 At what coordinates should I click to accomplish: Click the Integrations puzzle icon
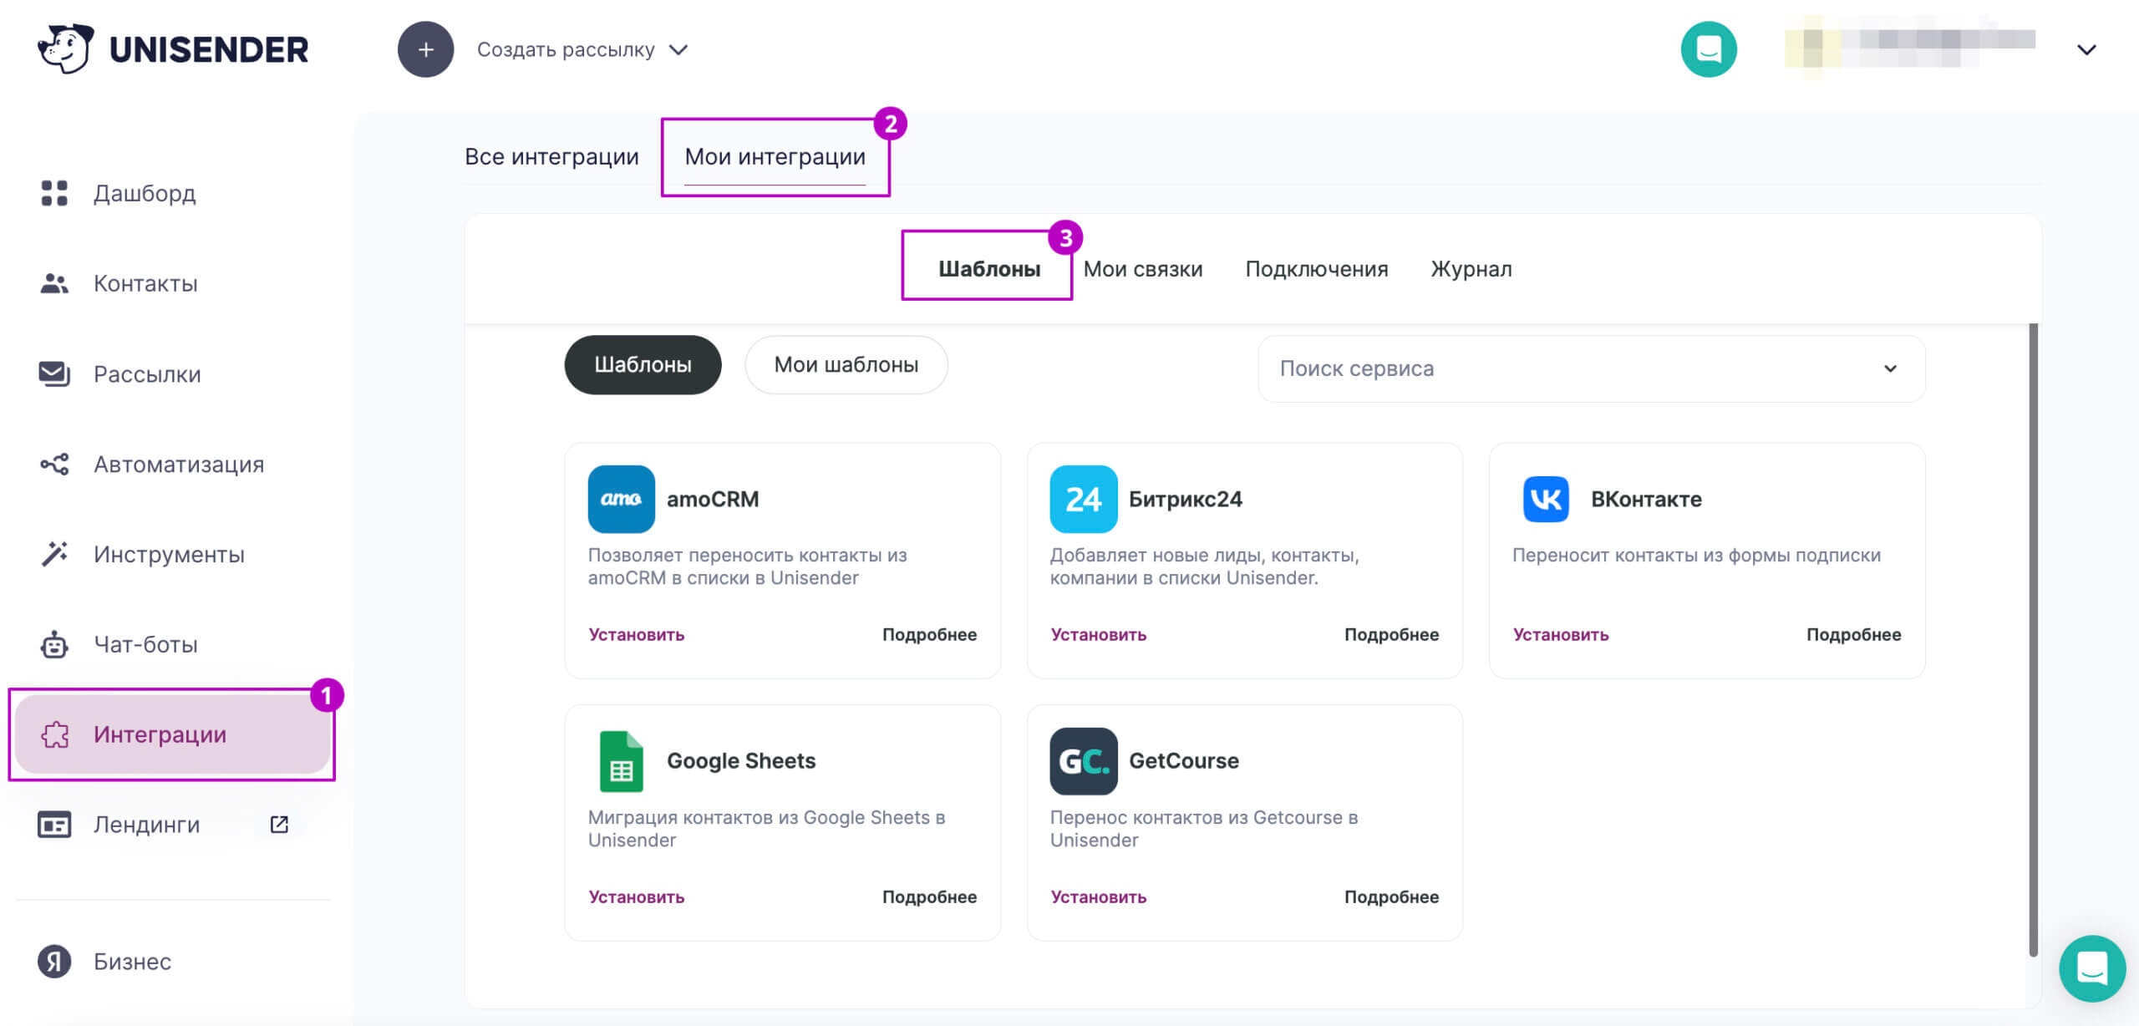[55, 734]
